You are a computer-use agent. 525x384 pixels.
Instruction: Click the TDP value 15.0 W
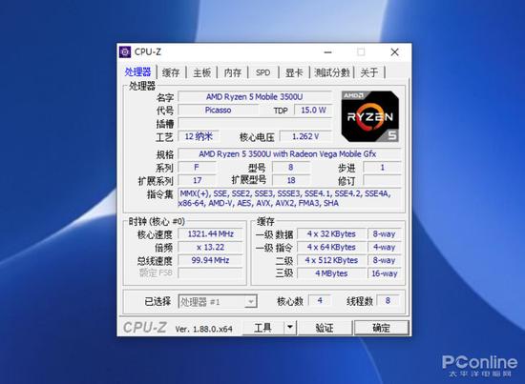313,110
